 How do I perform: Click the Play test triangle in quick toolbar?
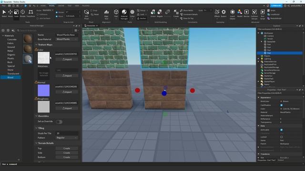point(26,6)
